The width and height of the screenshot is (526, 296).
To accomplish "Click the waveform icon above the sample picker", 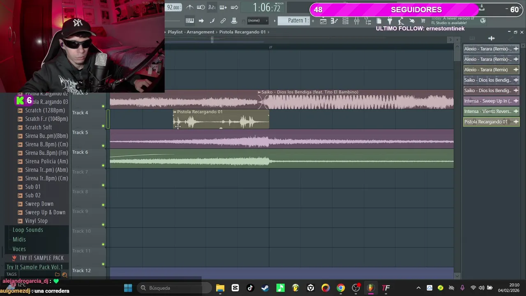I will pyautogui.click(x=491, y=38).
